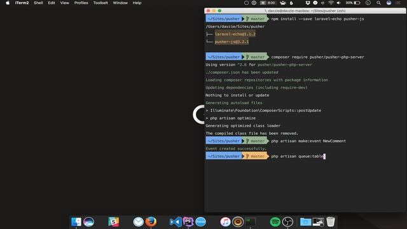Viewport: 407px width, 229px height.
Task: Click the Dropbox menu bar icon
Action: coord(308,3)
